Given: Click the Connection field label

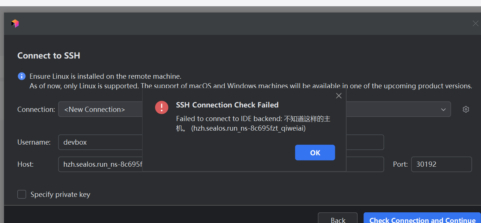Looking at the screenshot, I should point(36,109).
